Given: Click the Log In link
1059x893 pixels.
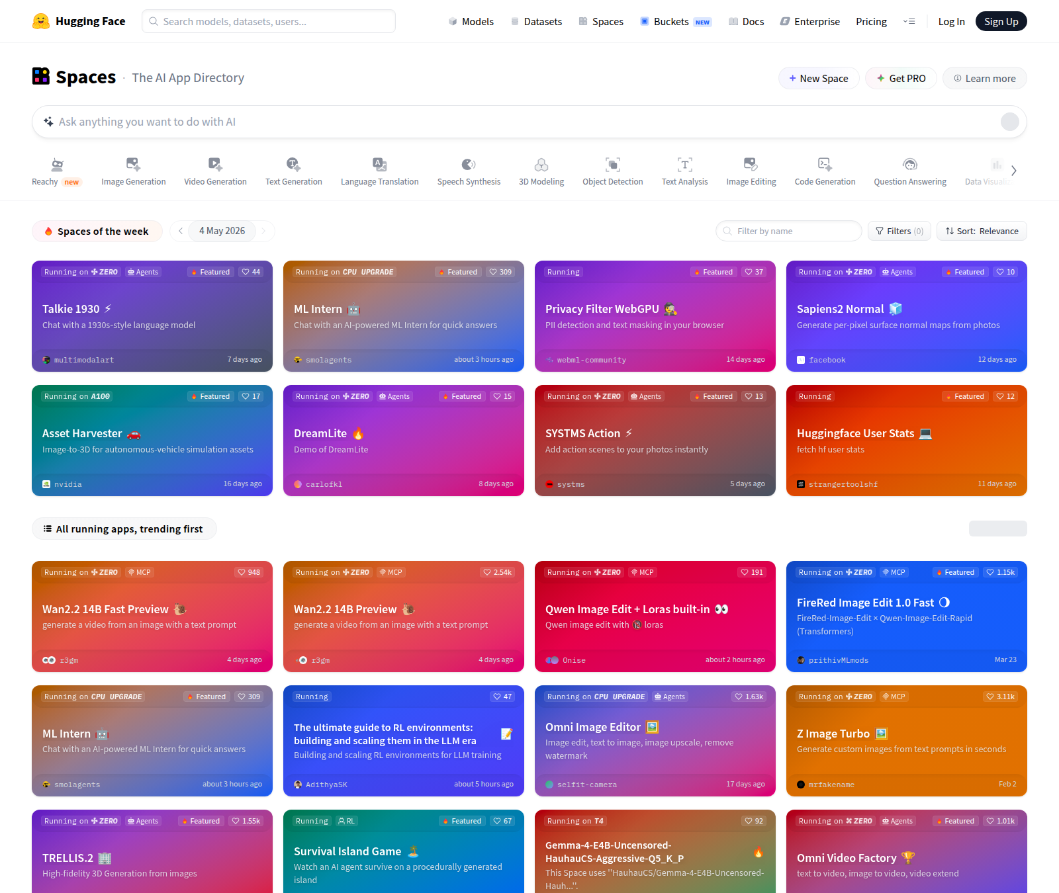Looking at the screenshot, I should tap(951, 21).
